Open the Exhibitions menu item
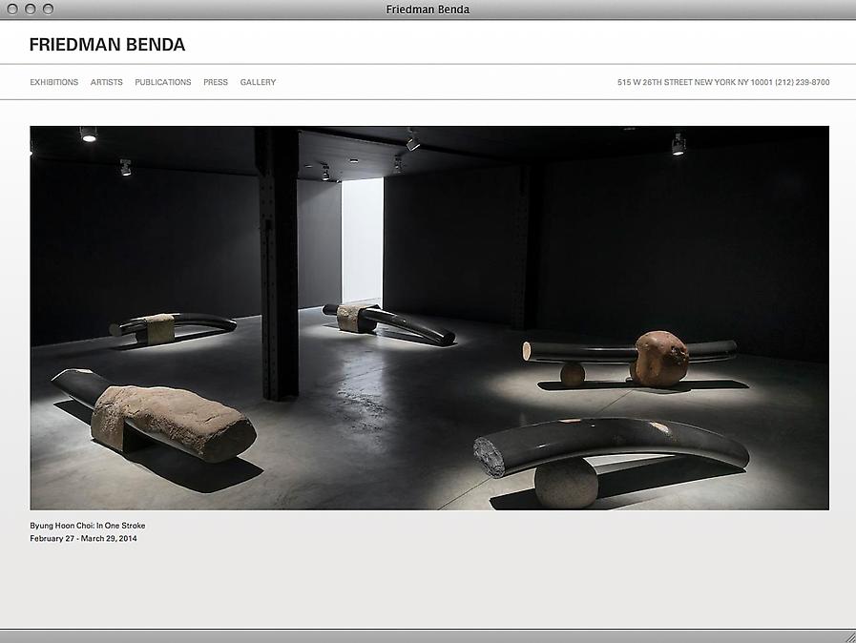Screen dimensions: 856x643 54,82
